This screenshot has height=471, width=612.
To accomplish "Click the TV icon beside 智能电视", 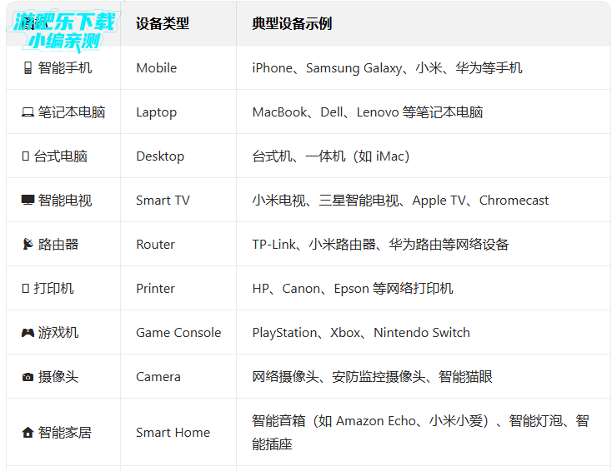I will point(28,201).
